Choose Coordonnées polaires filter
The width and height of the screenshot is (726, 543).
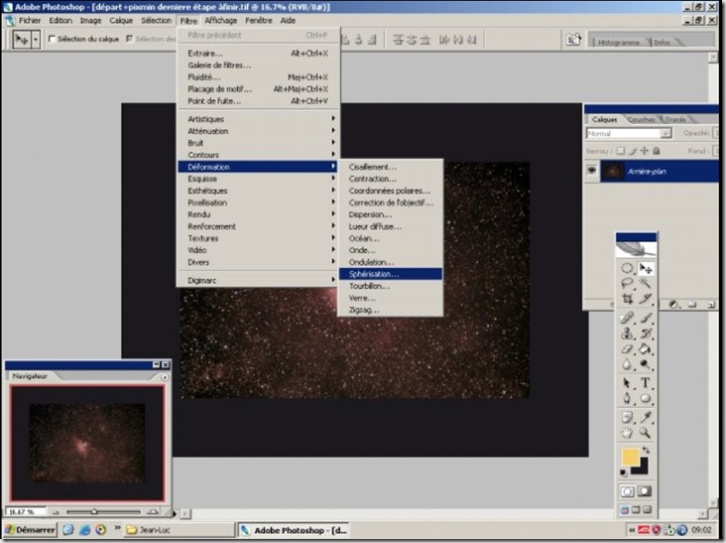click(391, 191)
